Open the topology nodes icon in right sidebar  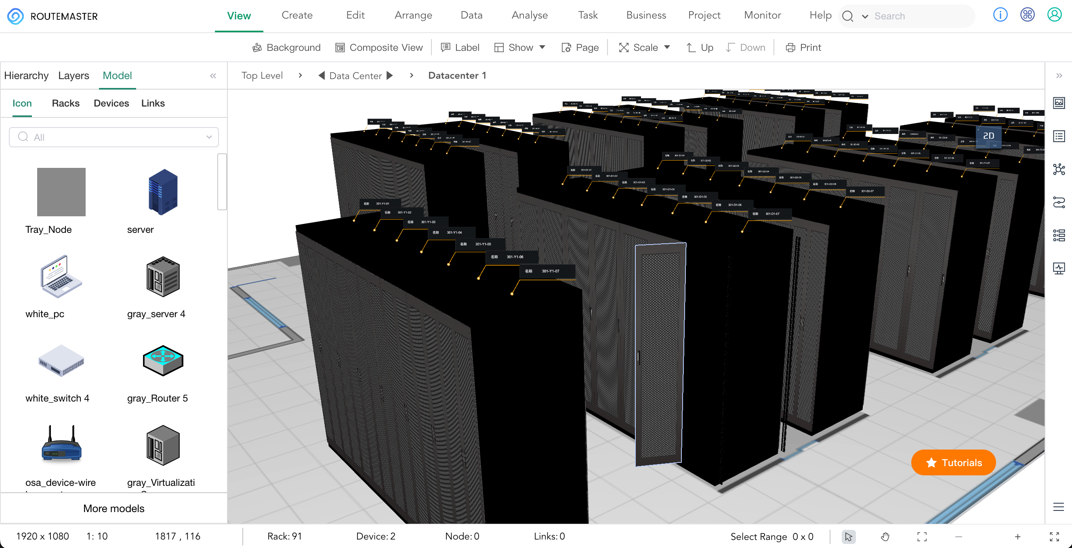(1059, 169)
